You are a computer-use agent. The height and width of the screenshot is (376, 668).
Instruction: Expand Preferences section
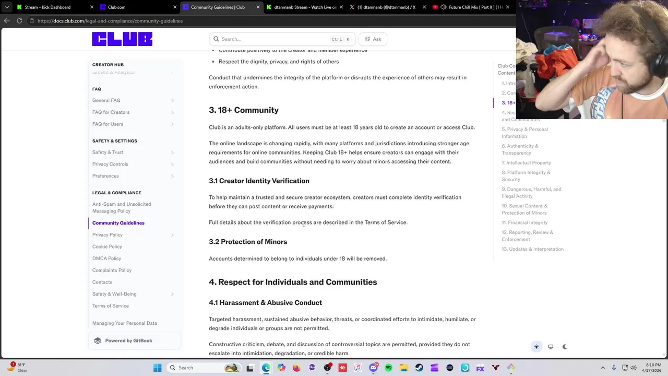click(172, 176)
